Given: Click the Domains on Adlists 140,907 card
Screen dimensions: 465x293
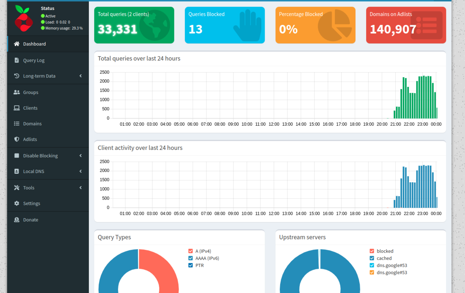Looking at the screenshot, I should (406, 25).
